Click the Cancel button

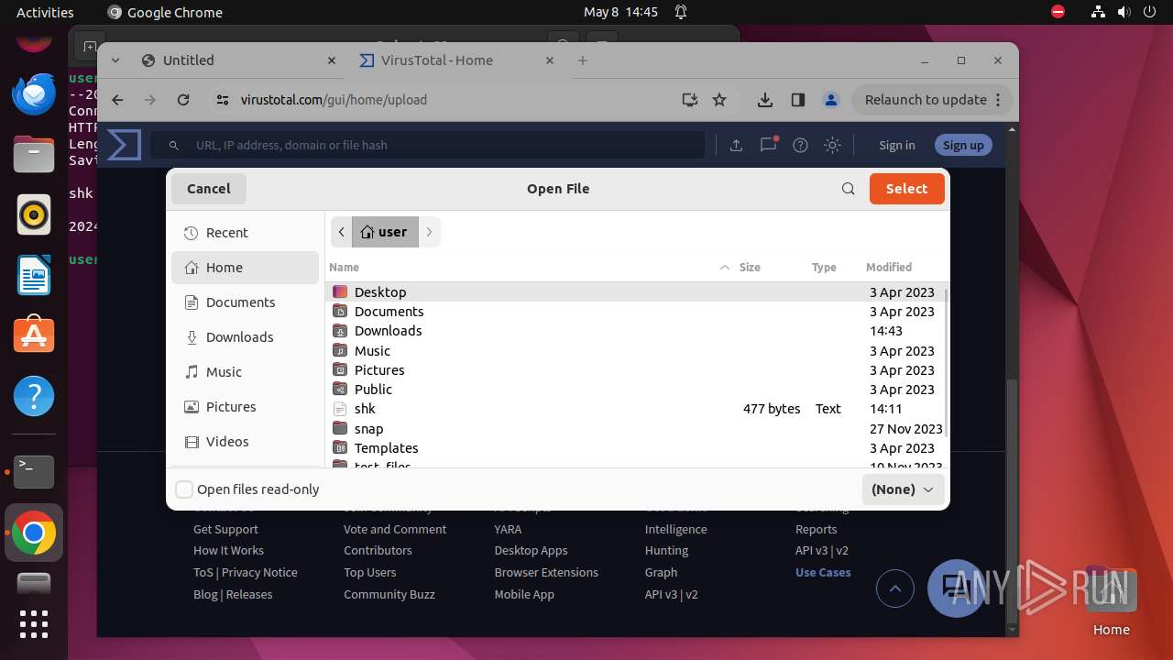(x=209, y=189)
